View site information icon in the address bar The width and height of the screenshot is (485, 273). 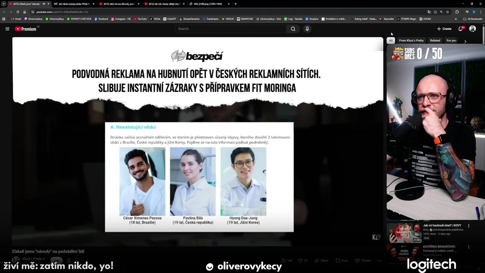pos(33,12)
